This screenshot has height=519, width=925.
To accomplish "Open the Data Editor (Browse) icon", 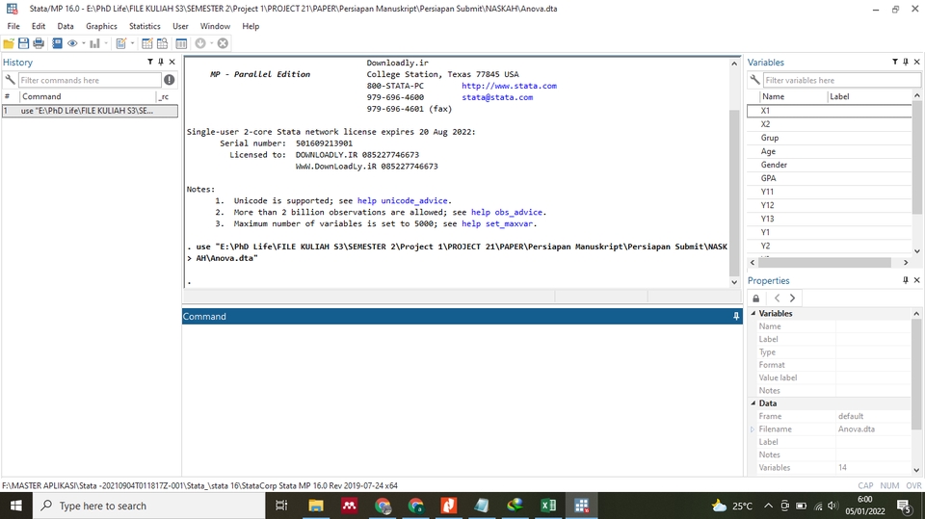I will coord(162,43).
